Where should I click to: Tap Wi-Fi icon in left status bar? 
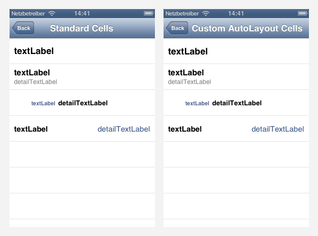click(x=51, y=14)
